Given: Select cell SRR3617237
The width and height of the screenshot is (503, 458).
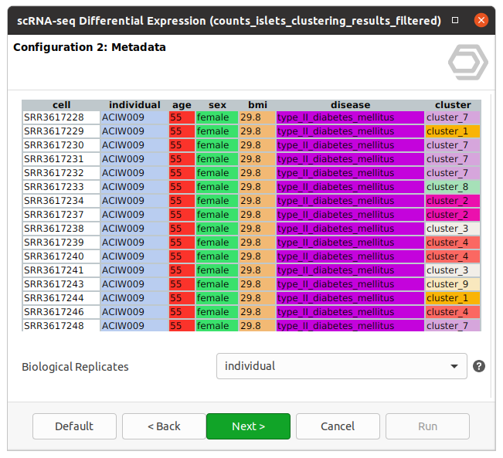Looking at the screenshot, I should 61,215.
